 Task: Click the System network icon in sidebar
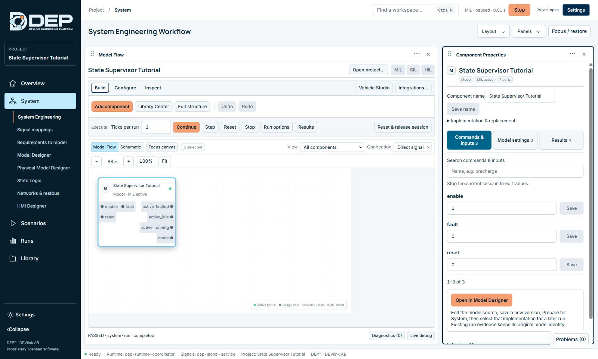click(13, 101)
